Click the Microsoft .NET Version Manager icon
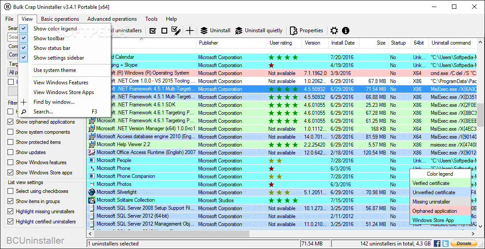 click(x=91, y=128)
